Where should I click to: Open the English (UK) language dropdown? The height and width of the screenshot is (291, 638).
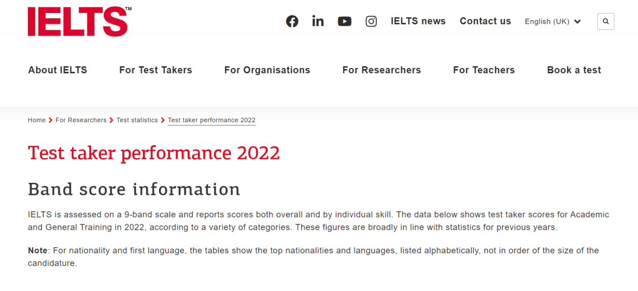click(552, 21)
